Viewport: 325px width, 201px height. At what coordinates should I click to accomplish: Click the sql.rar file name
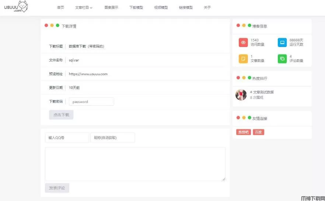click(x=74, y=60)
